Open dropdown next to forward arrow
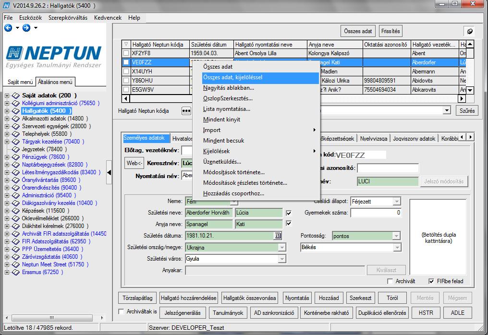Screen dimensions: 488x335 (36, 28)
